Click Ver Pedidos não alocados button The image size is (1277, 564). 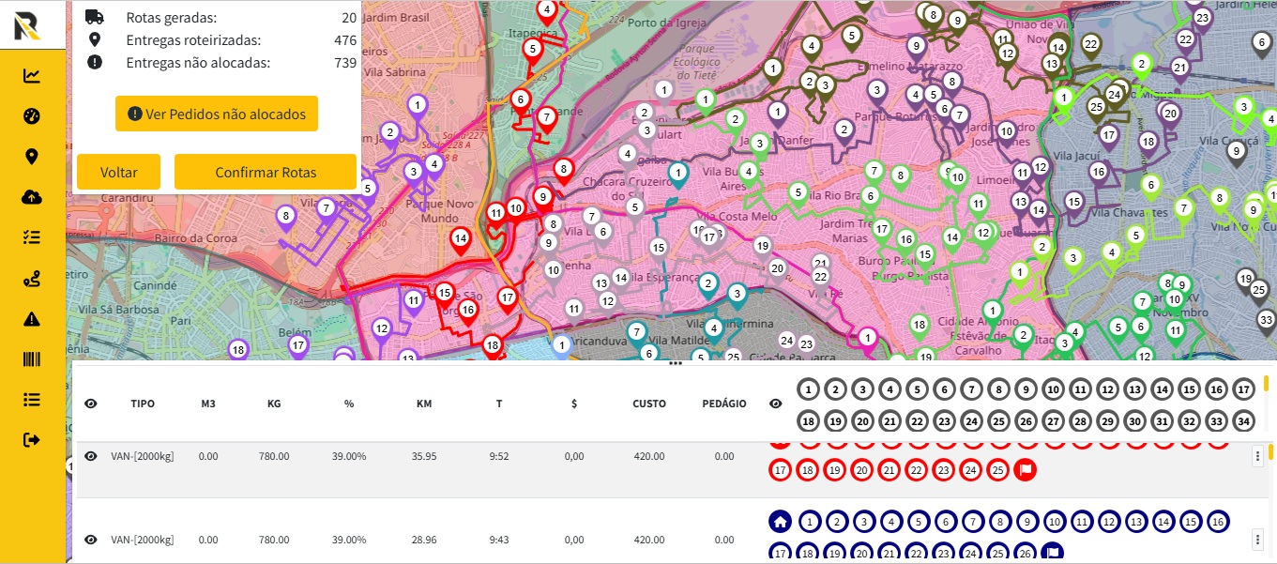(x=217, y=114)
